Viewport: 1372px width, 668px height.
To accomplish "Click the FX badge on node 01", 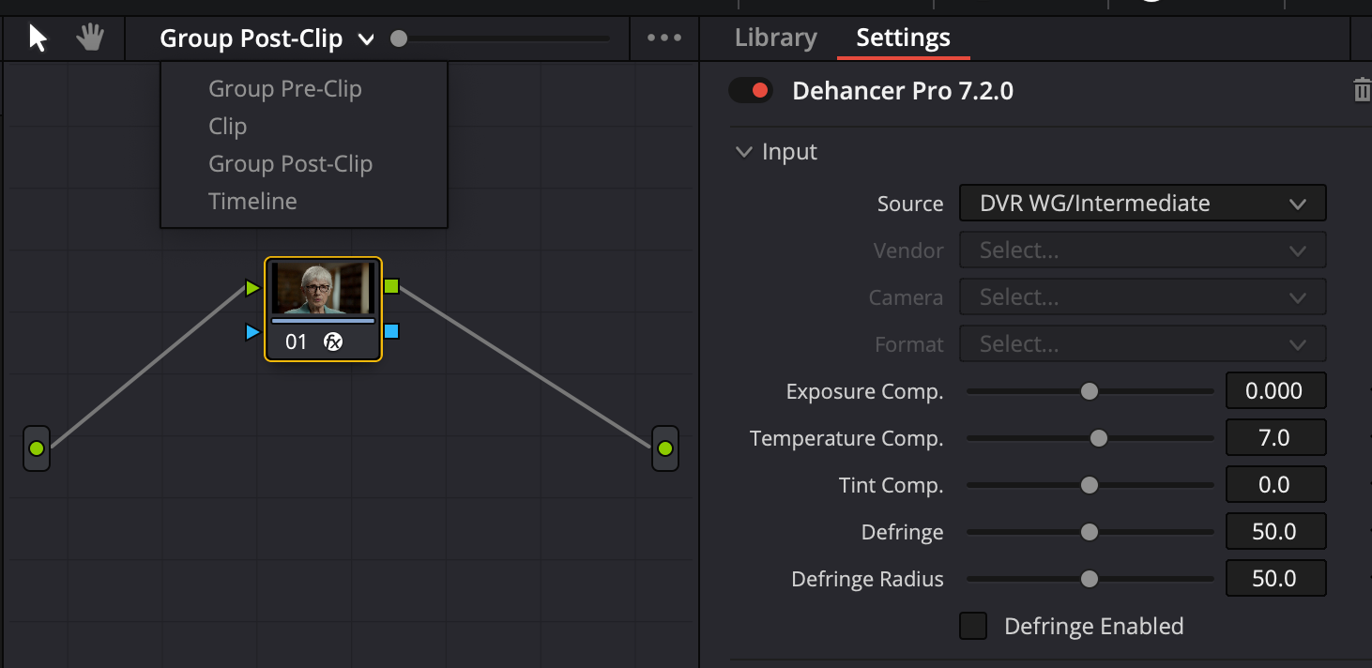I will click(333, 342).
